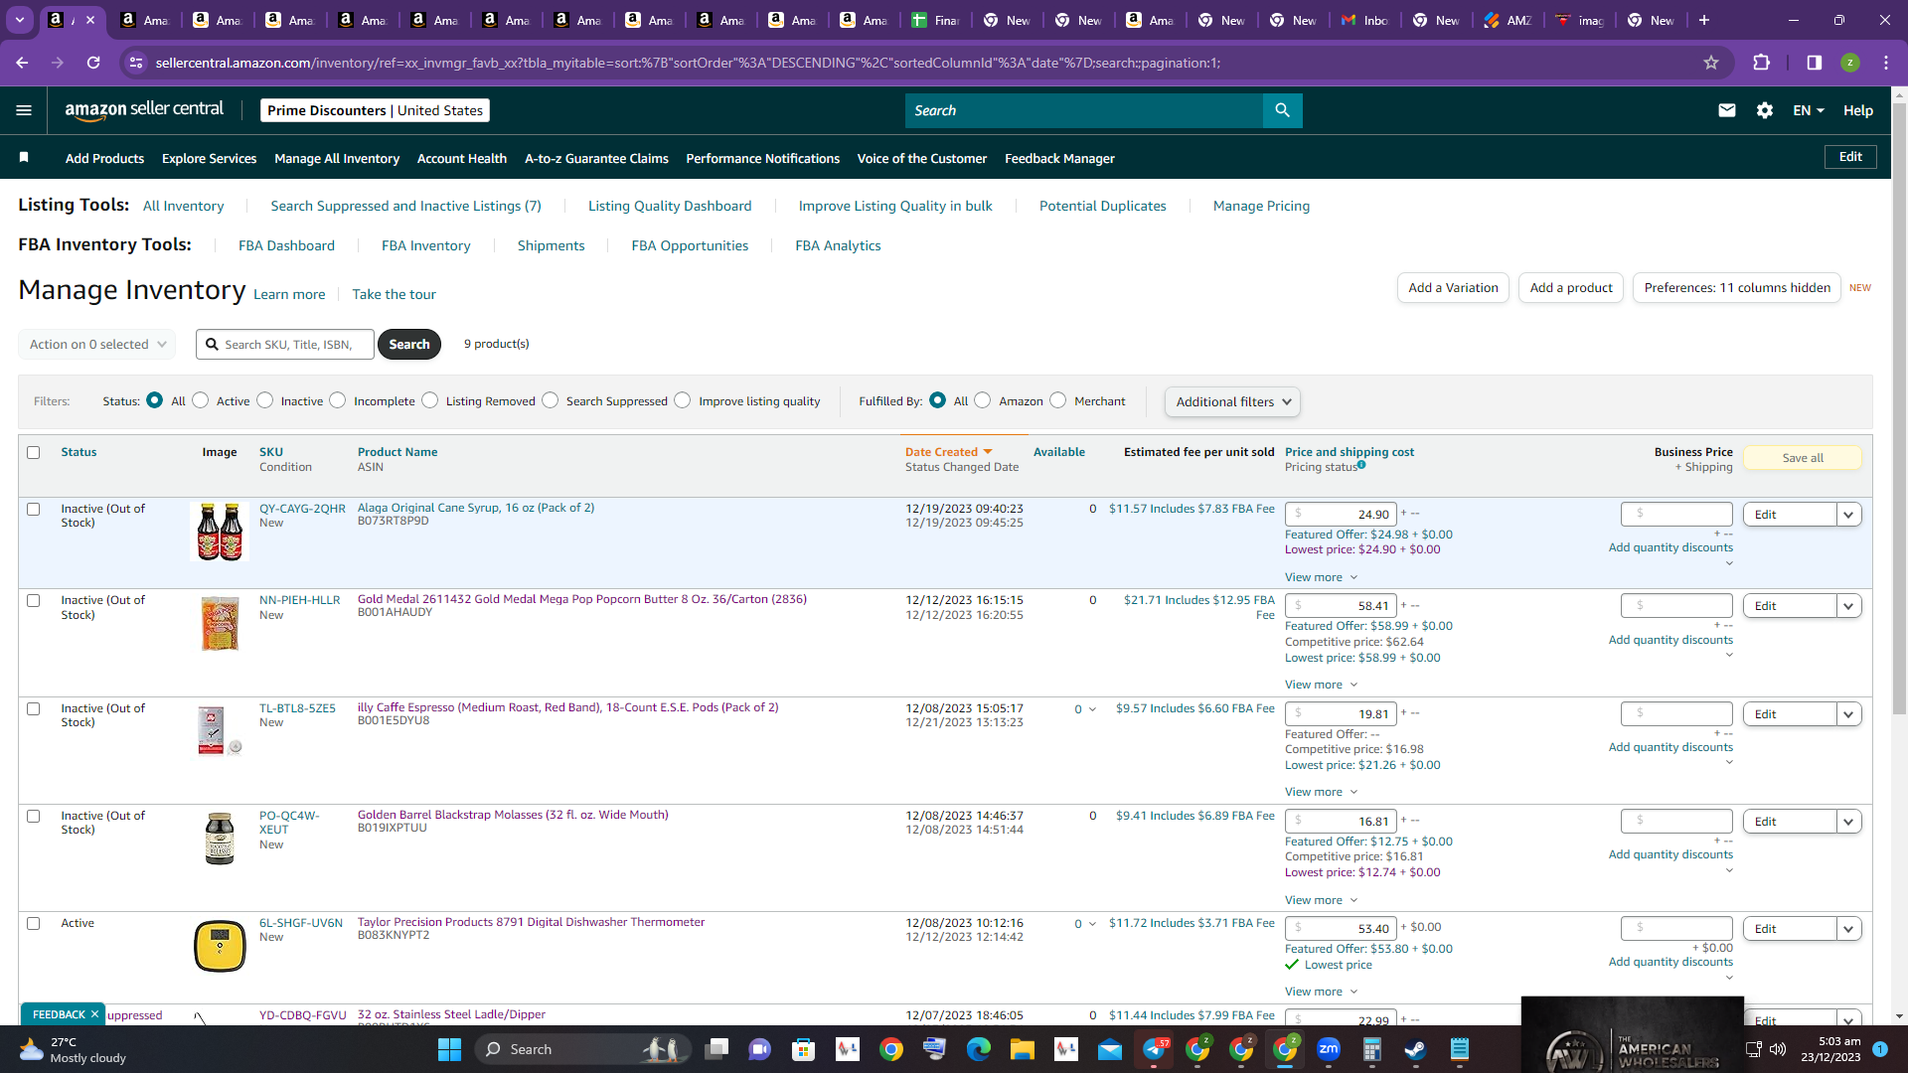
Task: Click the pricing status info icon
Action: (1361, 465)
